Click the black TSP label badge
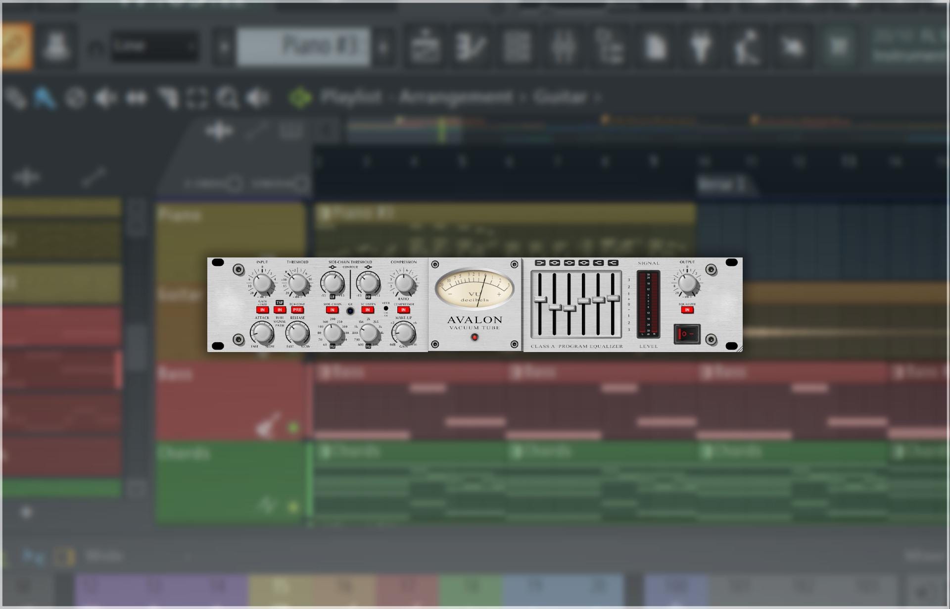 [x=280, y=303]
